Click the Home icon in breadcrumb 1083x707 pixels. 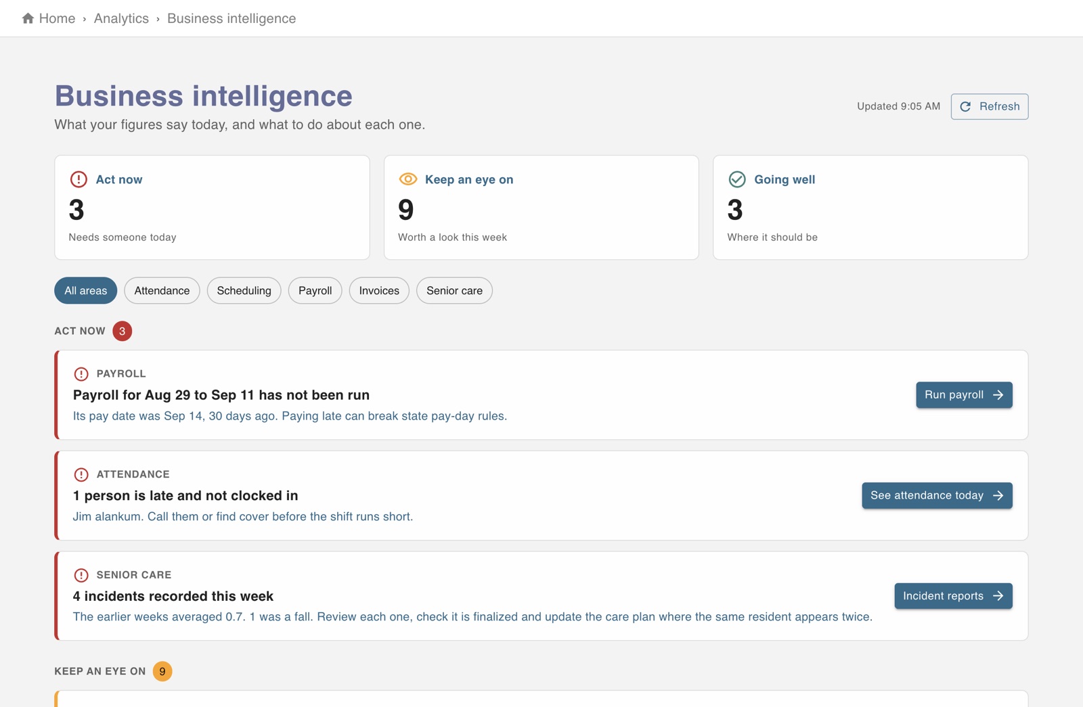(28, 18)
